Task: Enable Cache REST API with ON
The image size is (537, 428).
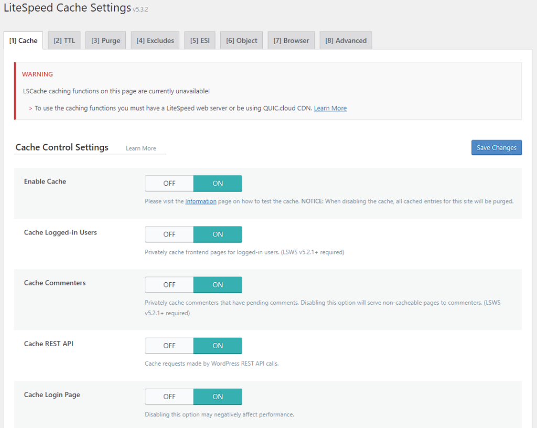Action: pos(218,346)
